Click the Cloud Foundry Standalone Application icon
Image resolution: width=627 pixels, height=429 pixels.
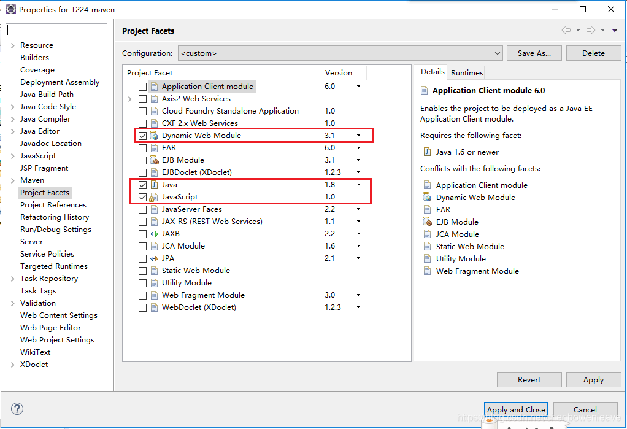pos(154,111)
